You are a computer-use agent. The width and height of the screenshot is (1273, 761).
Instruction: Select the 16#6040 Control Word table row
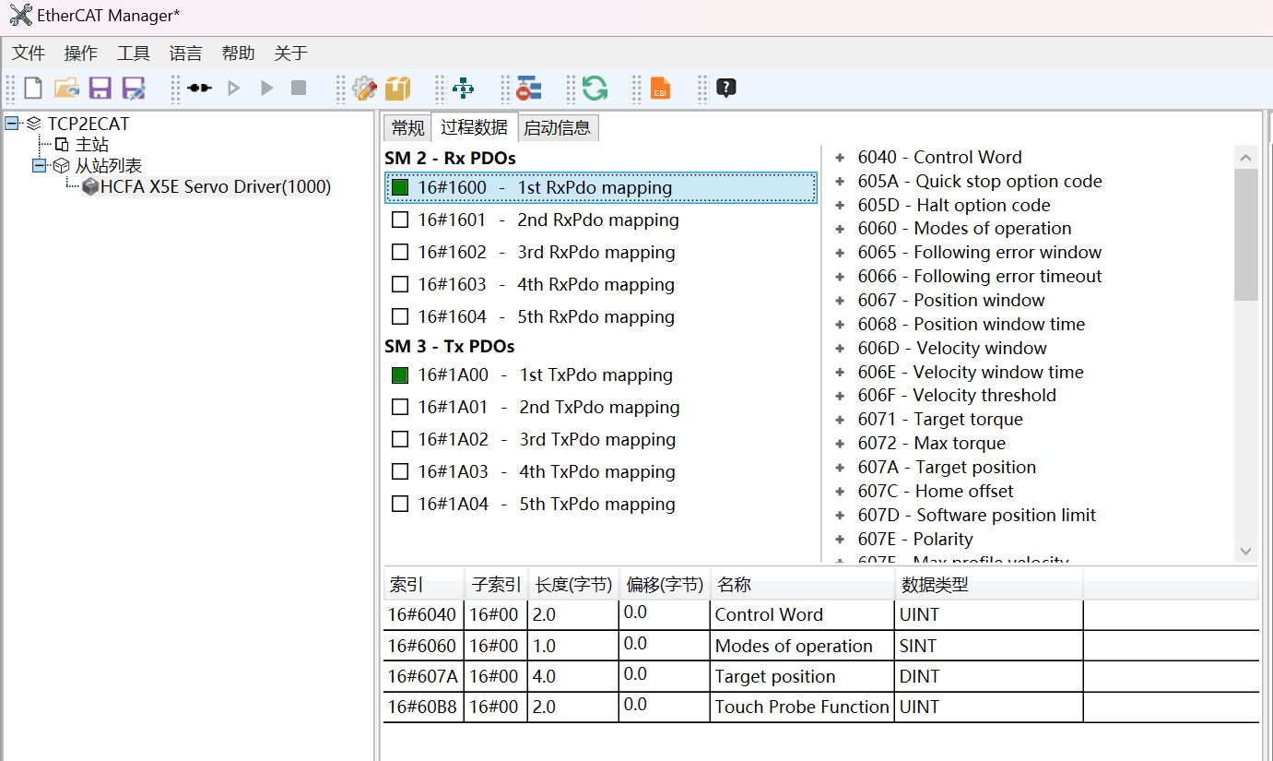point(820,614)
